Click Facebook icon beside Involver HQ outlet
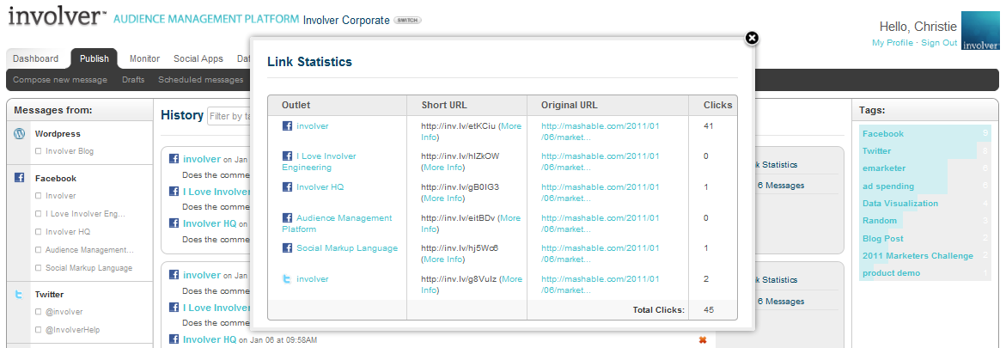Image resolution: width=1006 pixels, height=348 pixels. coord(288,186)
